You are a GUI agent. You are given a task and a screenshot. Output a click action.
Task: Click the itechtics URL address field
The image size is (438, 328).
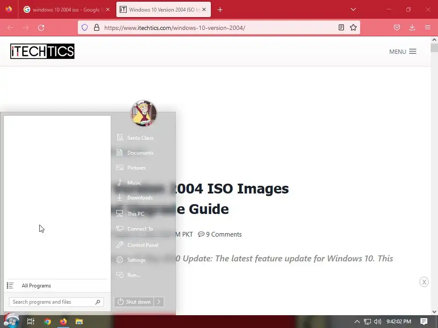(x=218, y=28)
